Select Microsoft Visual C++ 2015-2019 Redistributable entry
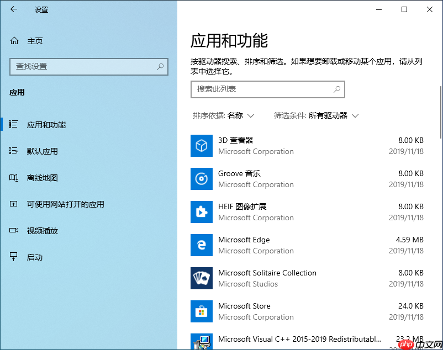 tap(300, 339)
